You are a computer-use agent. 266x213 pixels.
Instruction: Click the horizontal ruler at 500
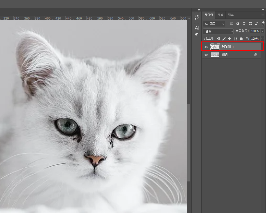[x=100, y=18]
